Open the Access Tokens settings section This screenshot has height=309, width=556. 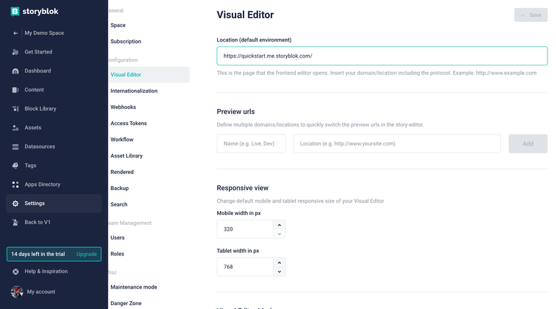coord(128,123)
